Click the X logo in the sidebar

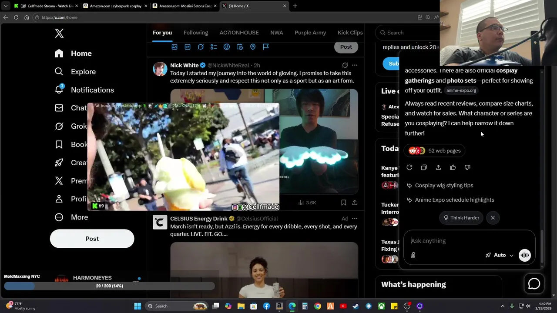[x=59, y=33]
